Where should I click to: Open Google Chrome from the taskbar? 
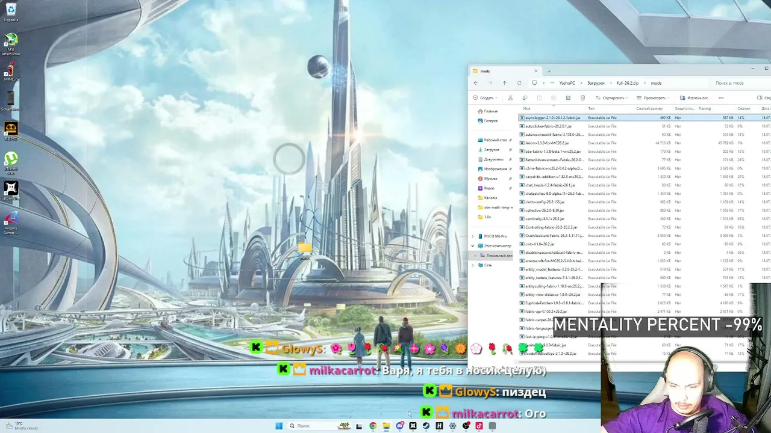(x=373, y=426)
